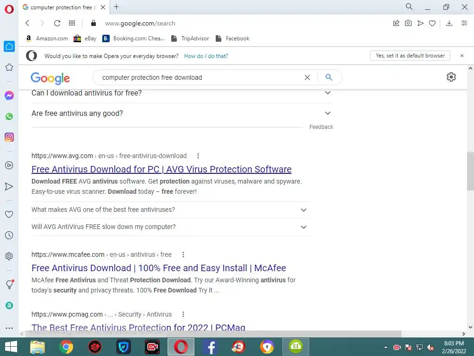
Task: Expand 'Are free antivirus any good?'
Action: click(182, 113)
